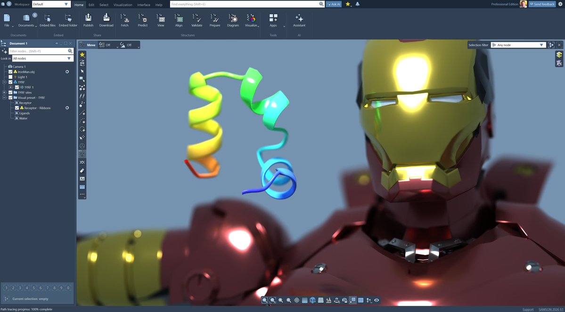The image size is (565, 312).
Task: Click the Download icon in Share group
Action: [106, 20]
